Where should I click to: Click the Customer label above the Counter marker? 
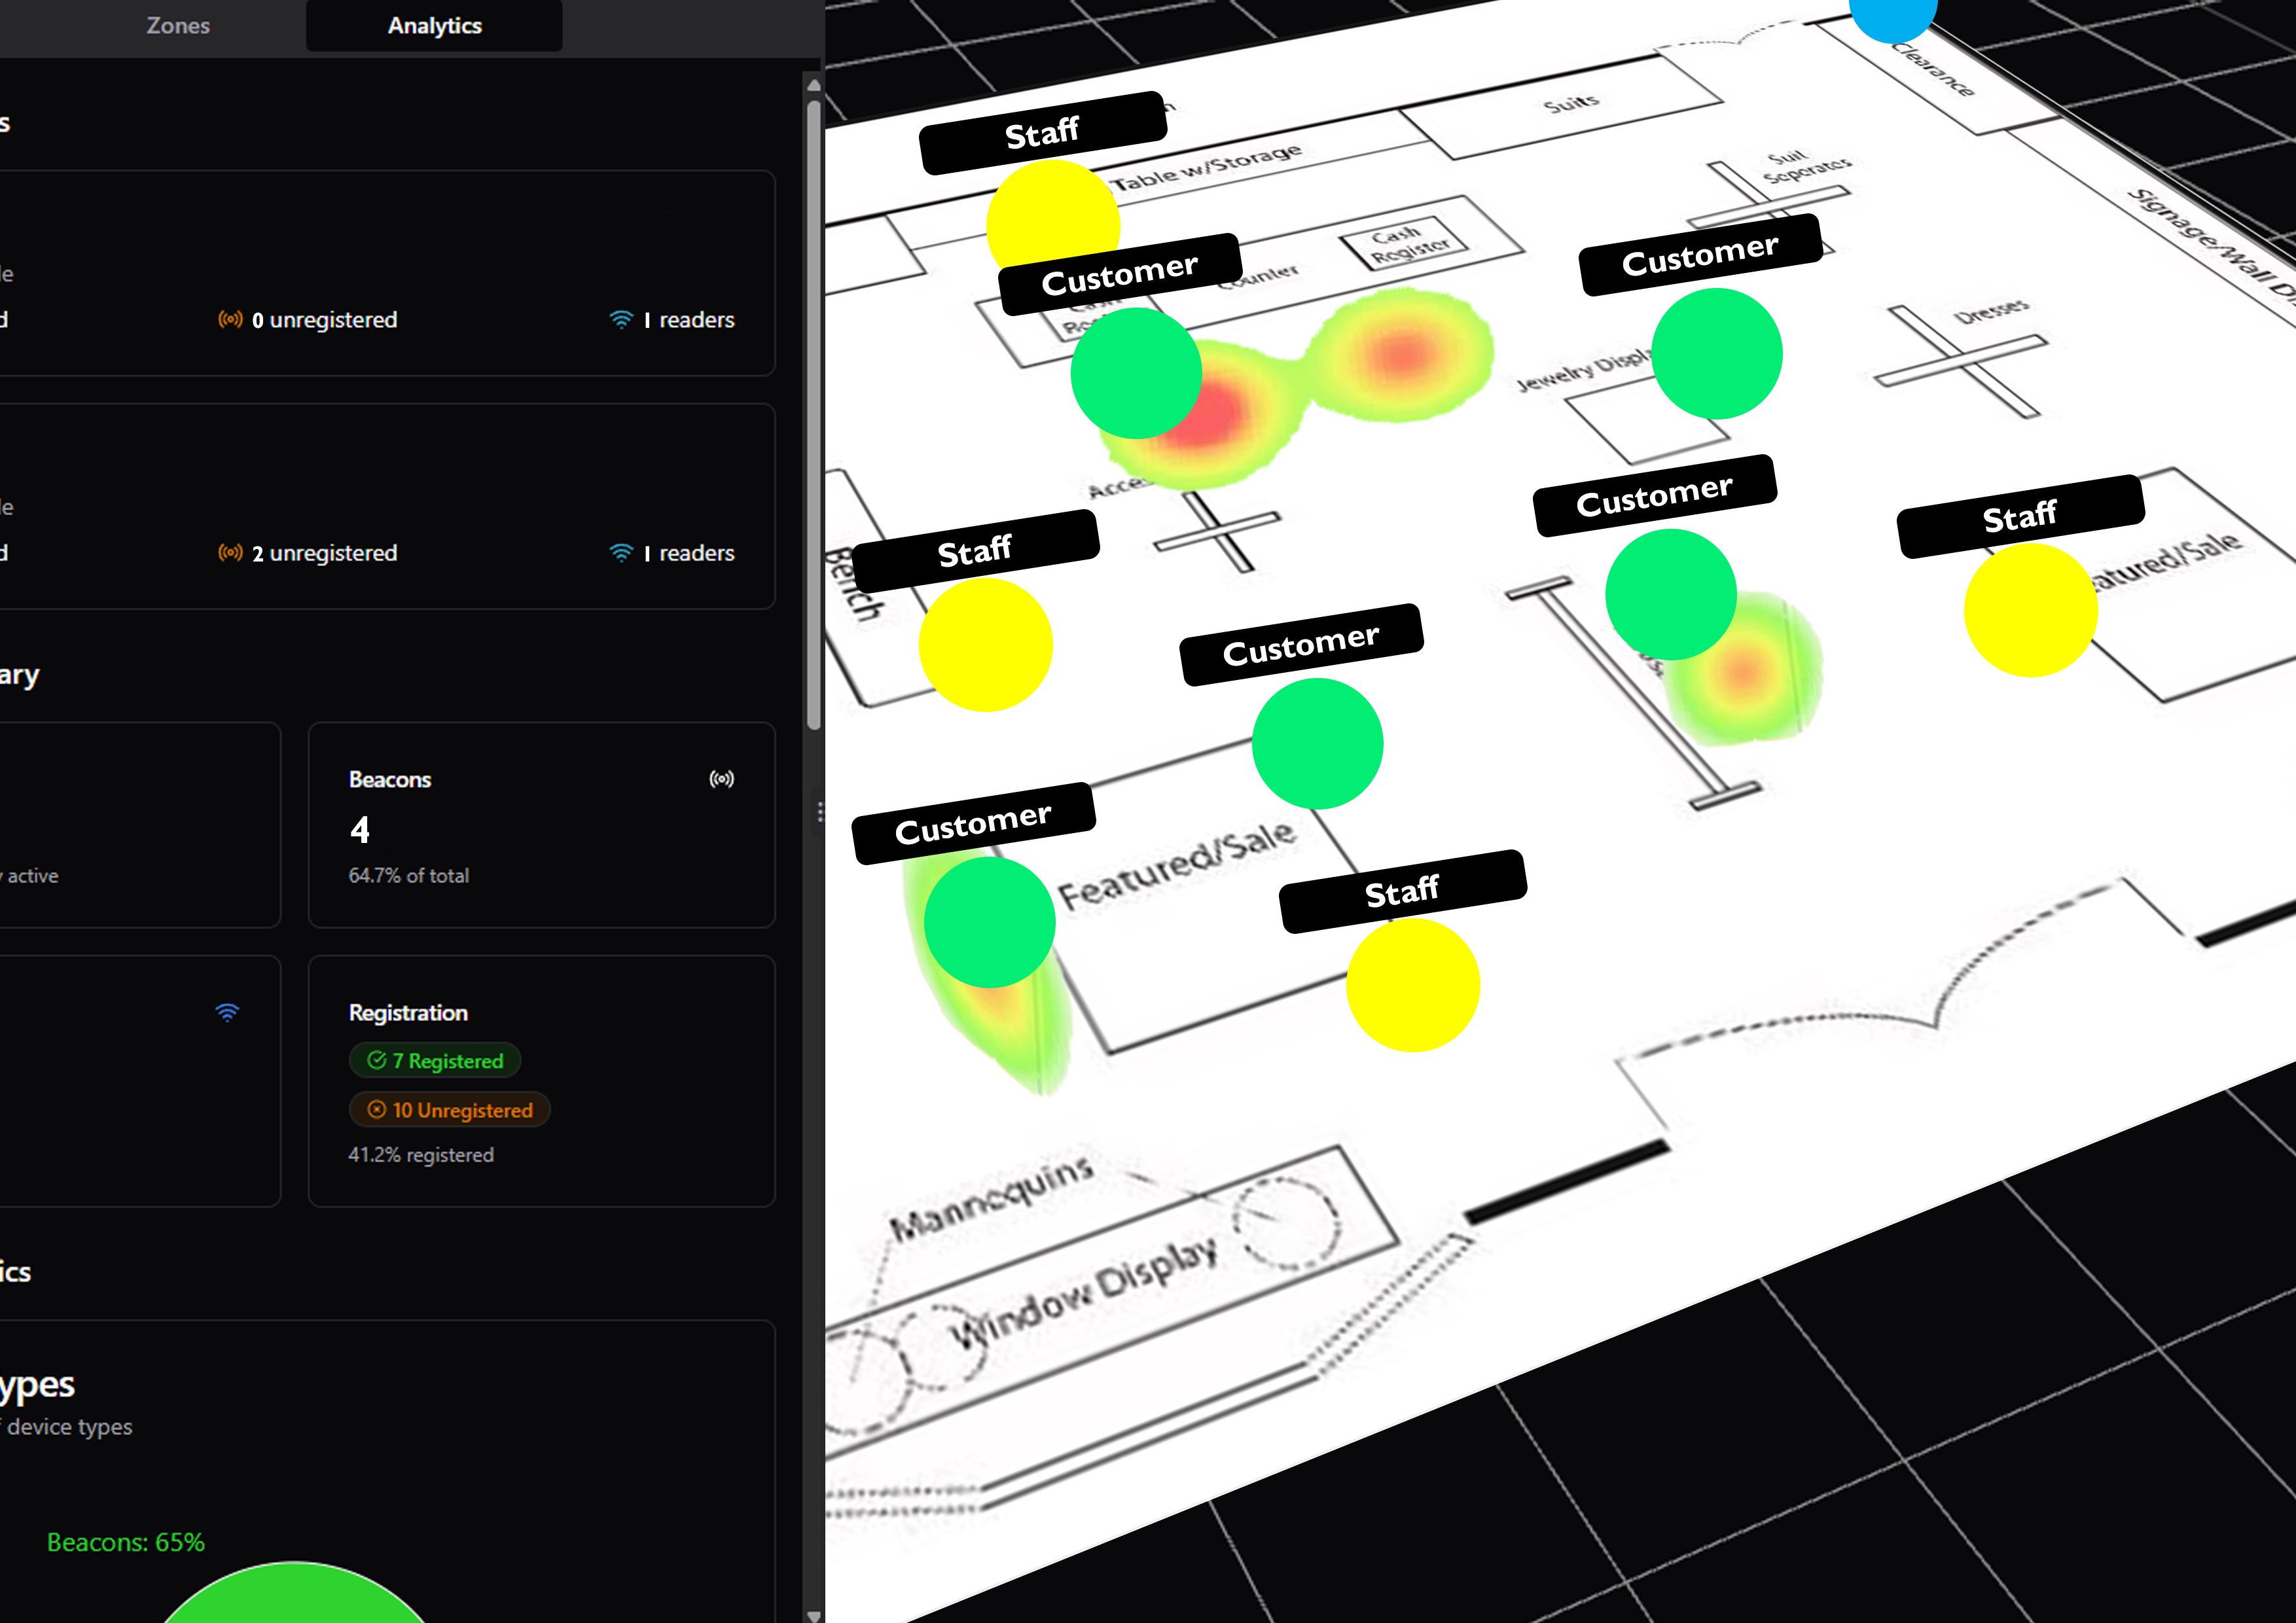coord(1120,274)
